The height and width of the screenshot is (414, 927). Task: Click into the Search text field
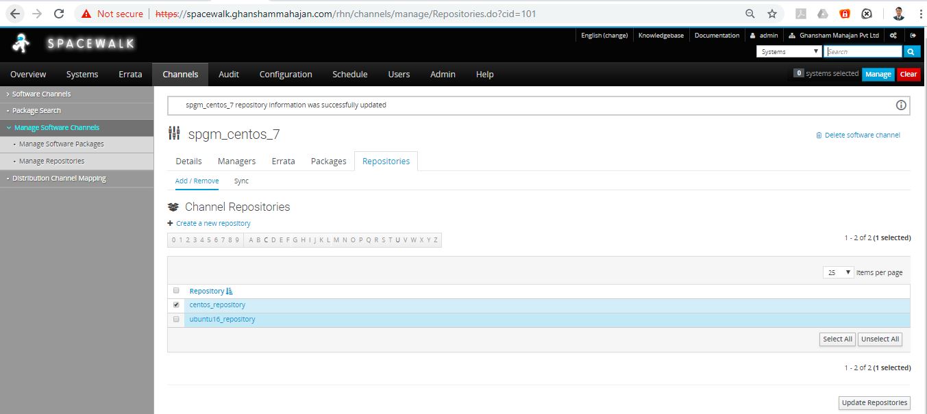tap(863, 52)
